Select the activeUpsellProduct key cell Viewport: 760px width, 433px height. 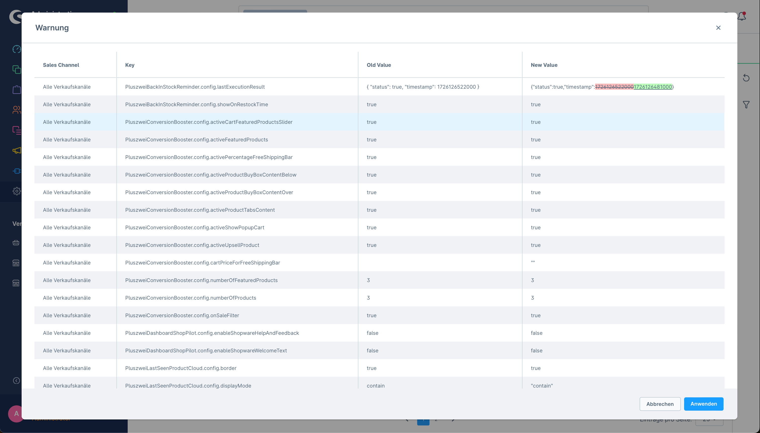pos(237,245)
